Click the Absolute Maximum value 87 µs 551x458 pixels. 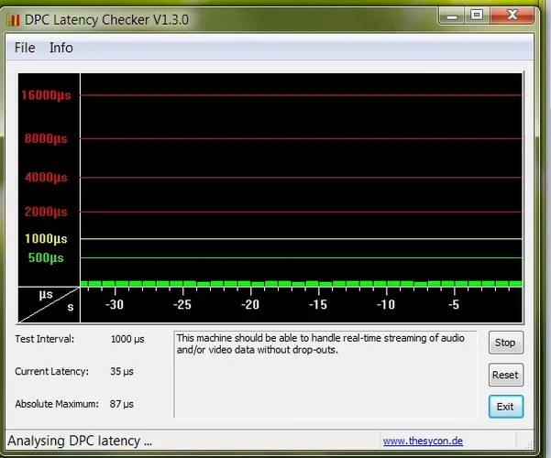[x=122, y=404]
